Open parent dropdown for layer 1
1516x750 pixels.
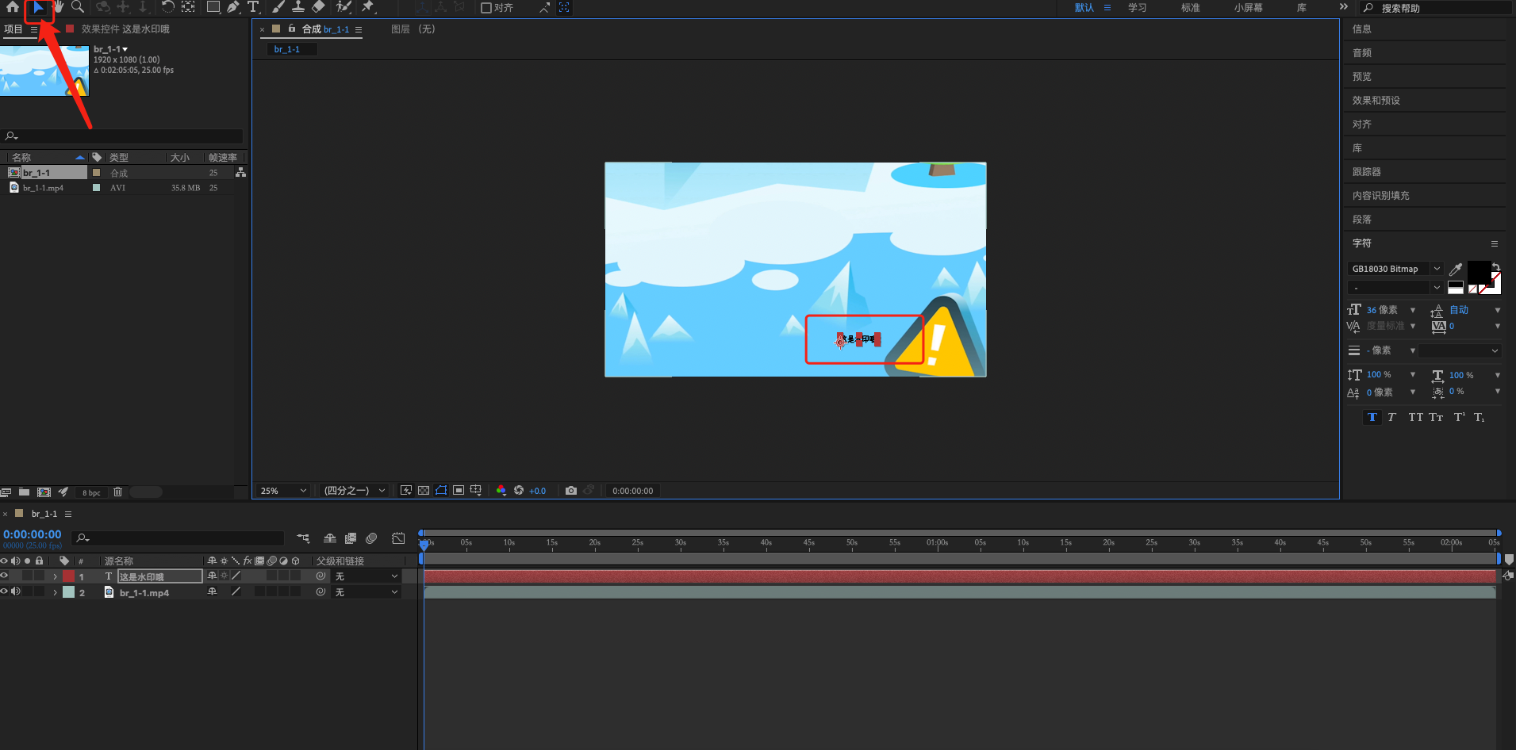(366, 576)
